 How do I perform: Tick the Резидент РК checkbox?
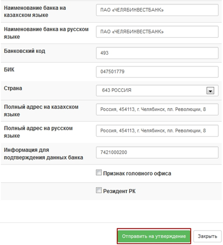click(99, 190)
